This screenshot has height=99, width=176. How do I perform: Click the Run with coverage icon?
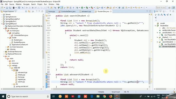coord(87,8)
